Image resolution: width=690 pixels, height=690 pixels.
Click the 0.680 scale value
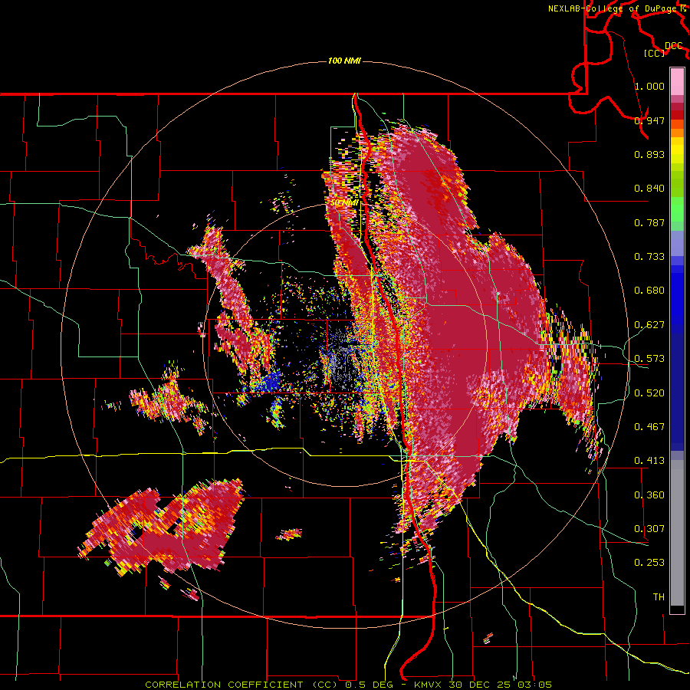[649, 291]
